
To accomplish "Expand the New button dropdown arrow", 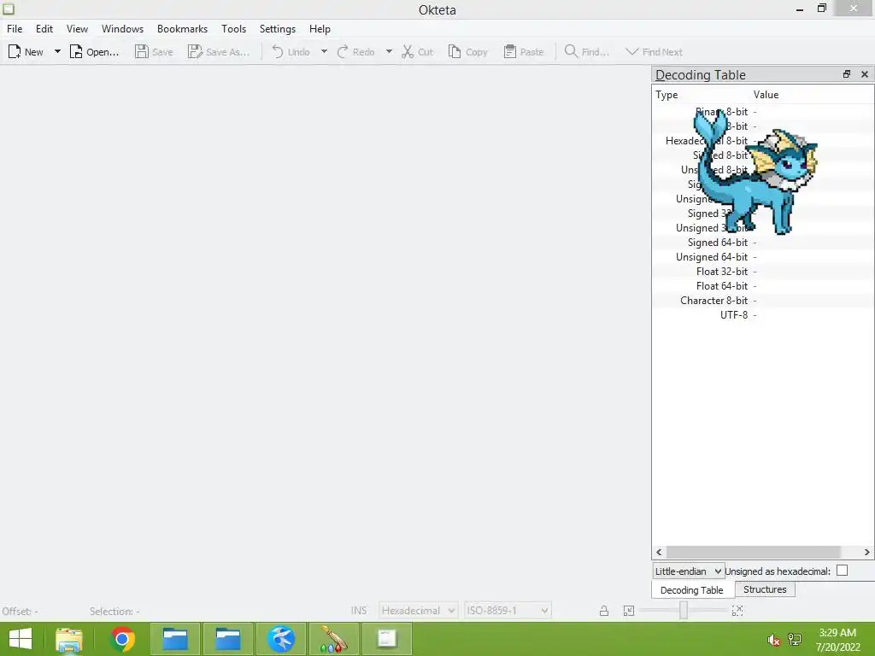I will pyautogui.click(x=57, y=52).
